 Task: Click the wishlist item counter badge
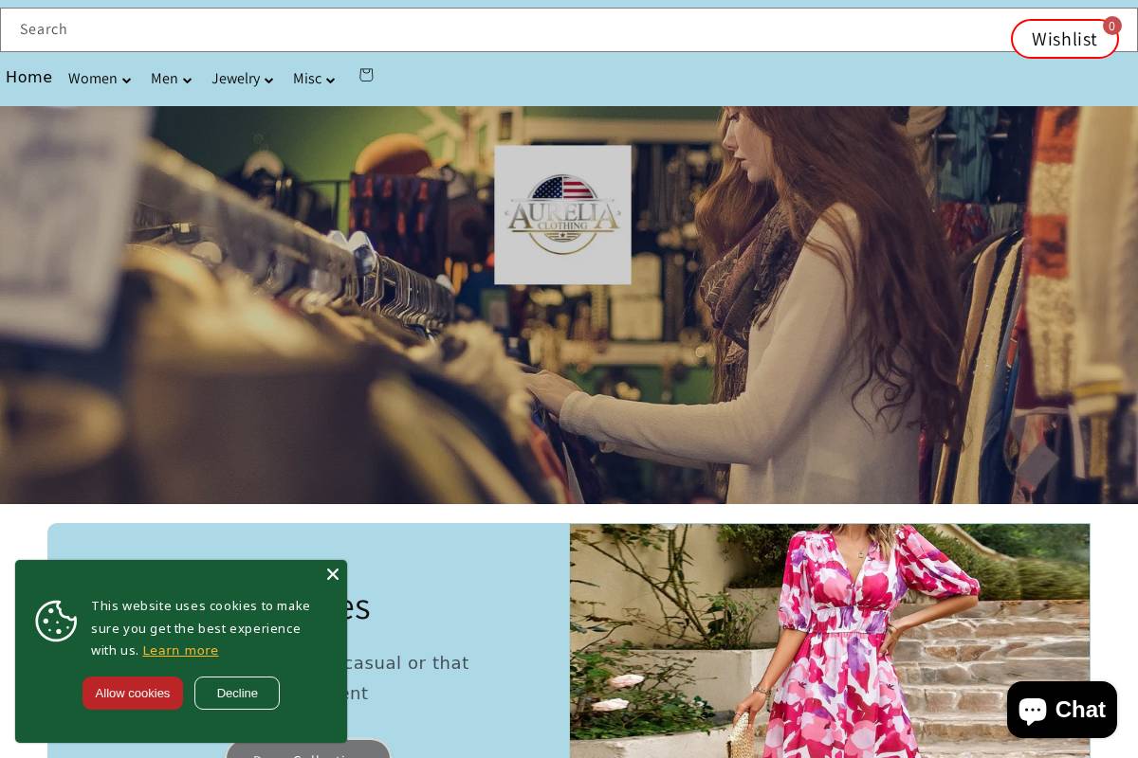(1111, 26)
